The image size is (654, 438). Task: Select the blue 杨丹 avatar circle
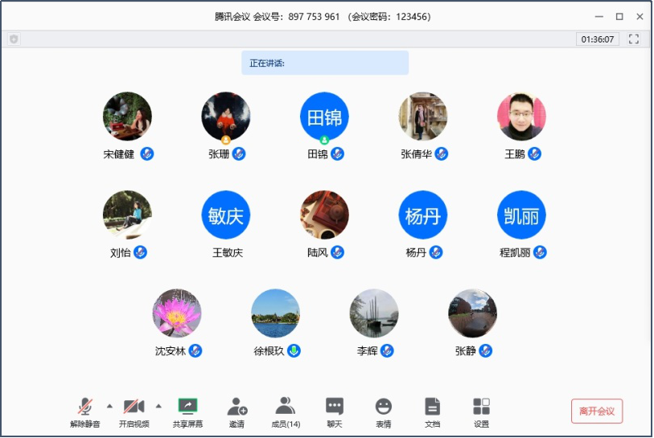pyautogui.click(x=423, y=215)
